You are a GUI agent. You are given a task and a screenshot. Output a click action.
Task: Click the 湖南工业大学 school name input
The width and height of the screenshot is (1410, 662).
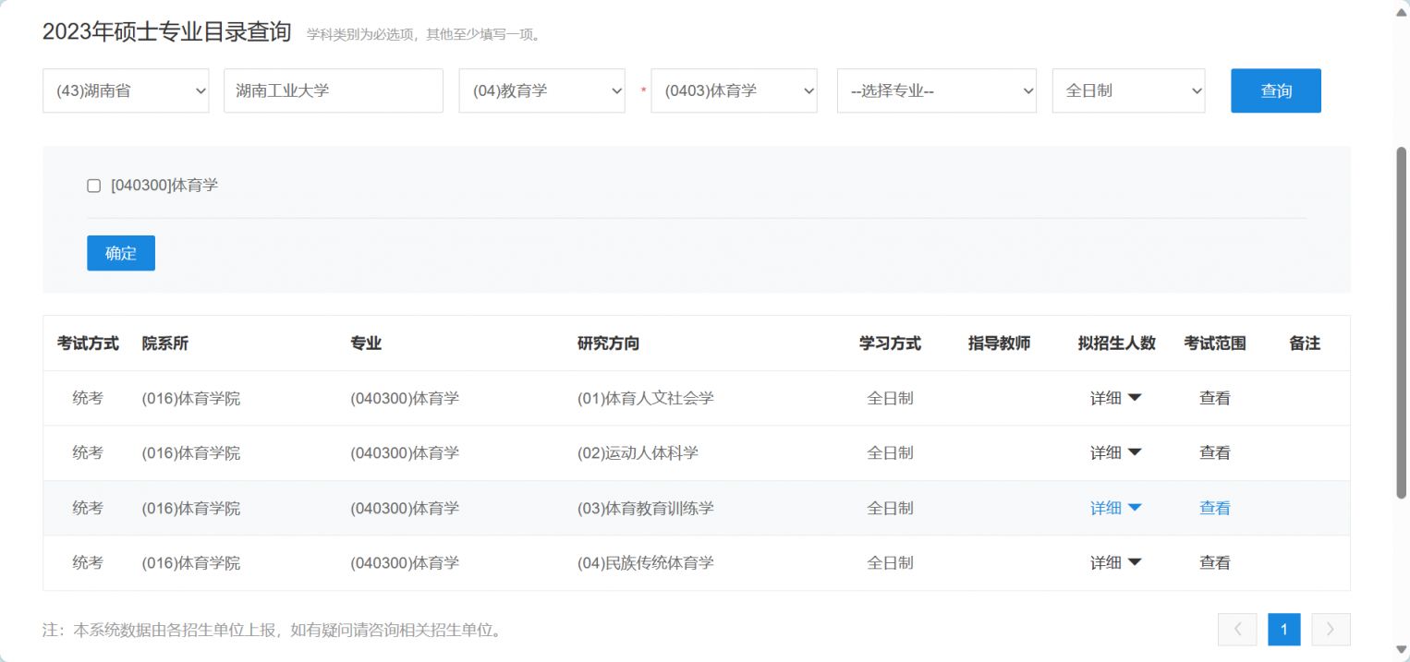(x=334, y=90)
